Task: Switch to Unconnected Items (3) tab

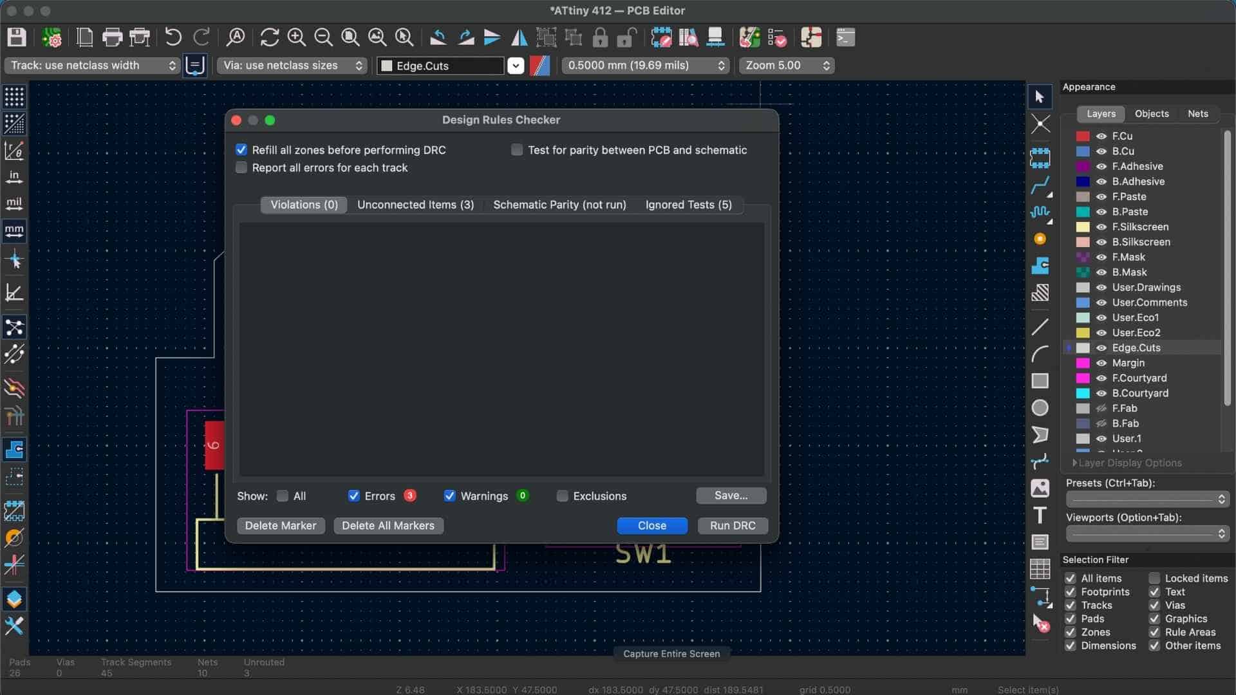Action: [415, 205]
